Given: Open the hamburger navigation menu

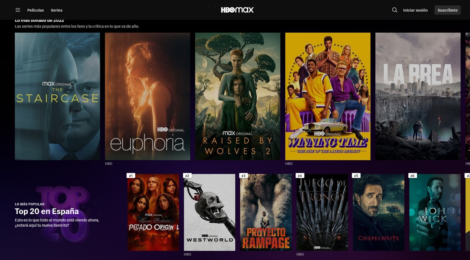Looking at the screenshot, I should [18, 10].
